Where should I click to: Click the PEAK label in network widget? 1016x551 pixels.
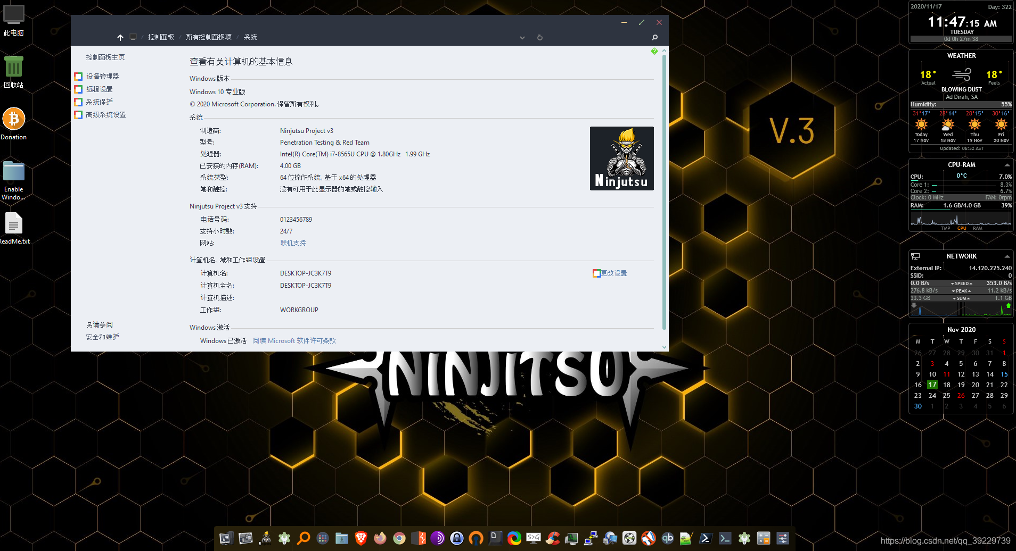point(962,291)
